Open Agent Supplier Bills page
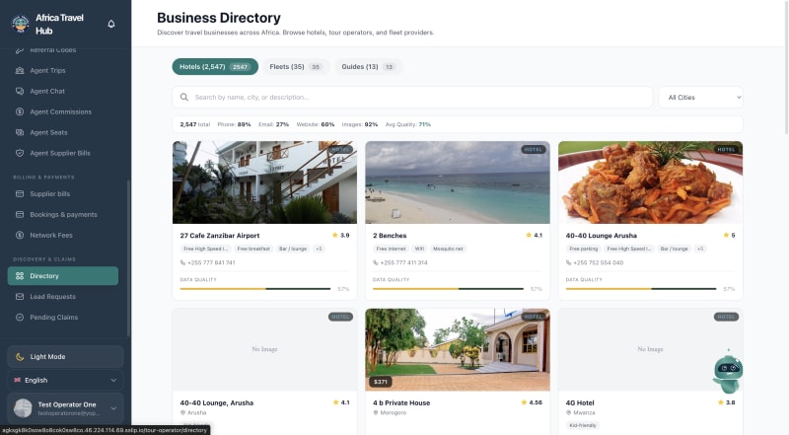This screenshot has width=789, height=435. [63, 153]
